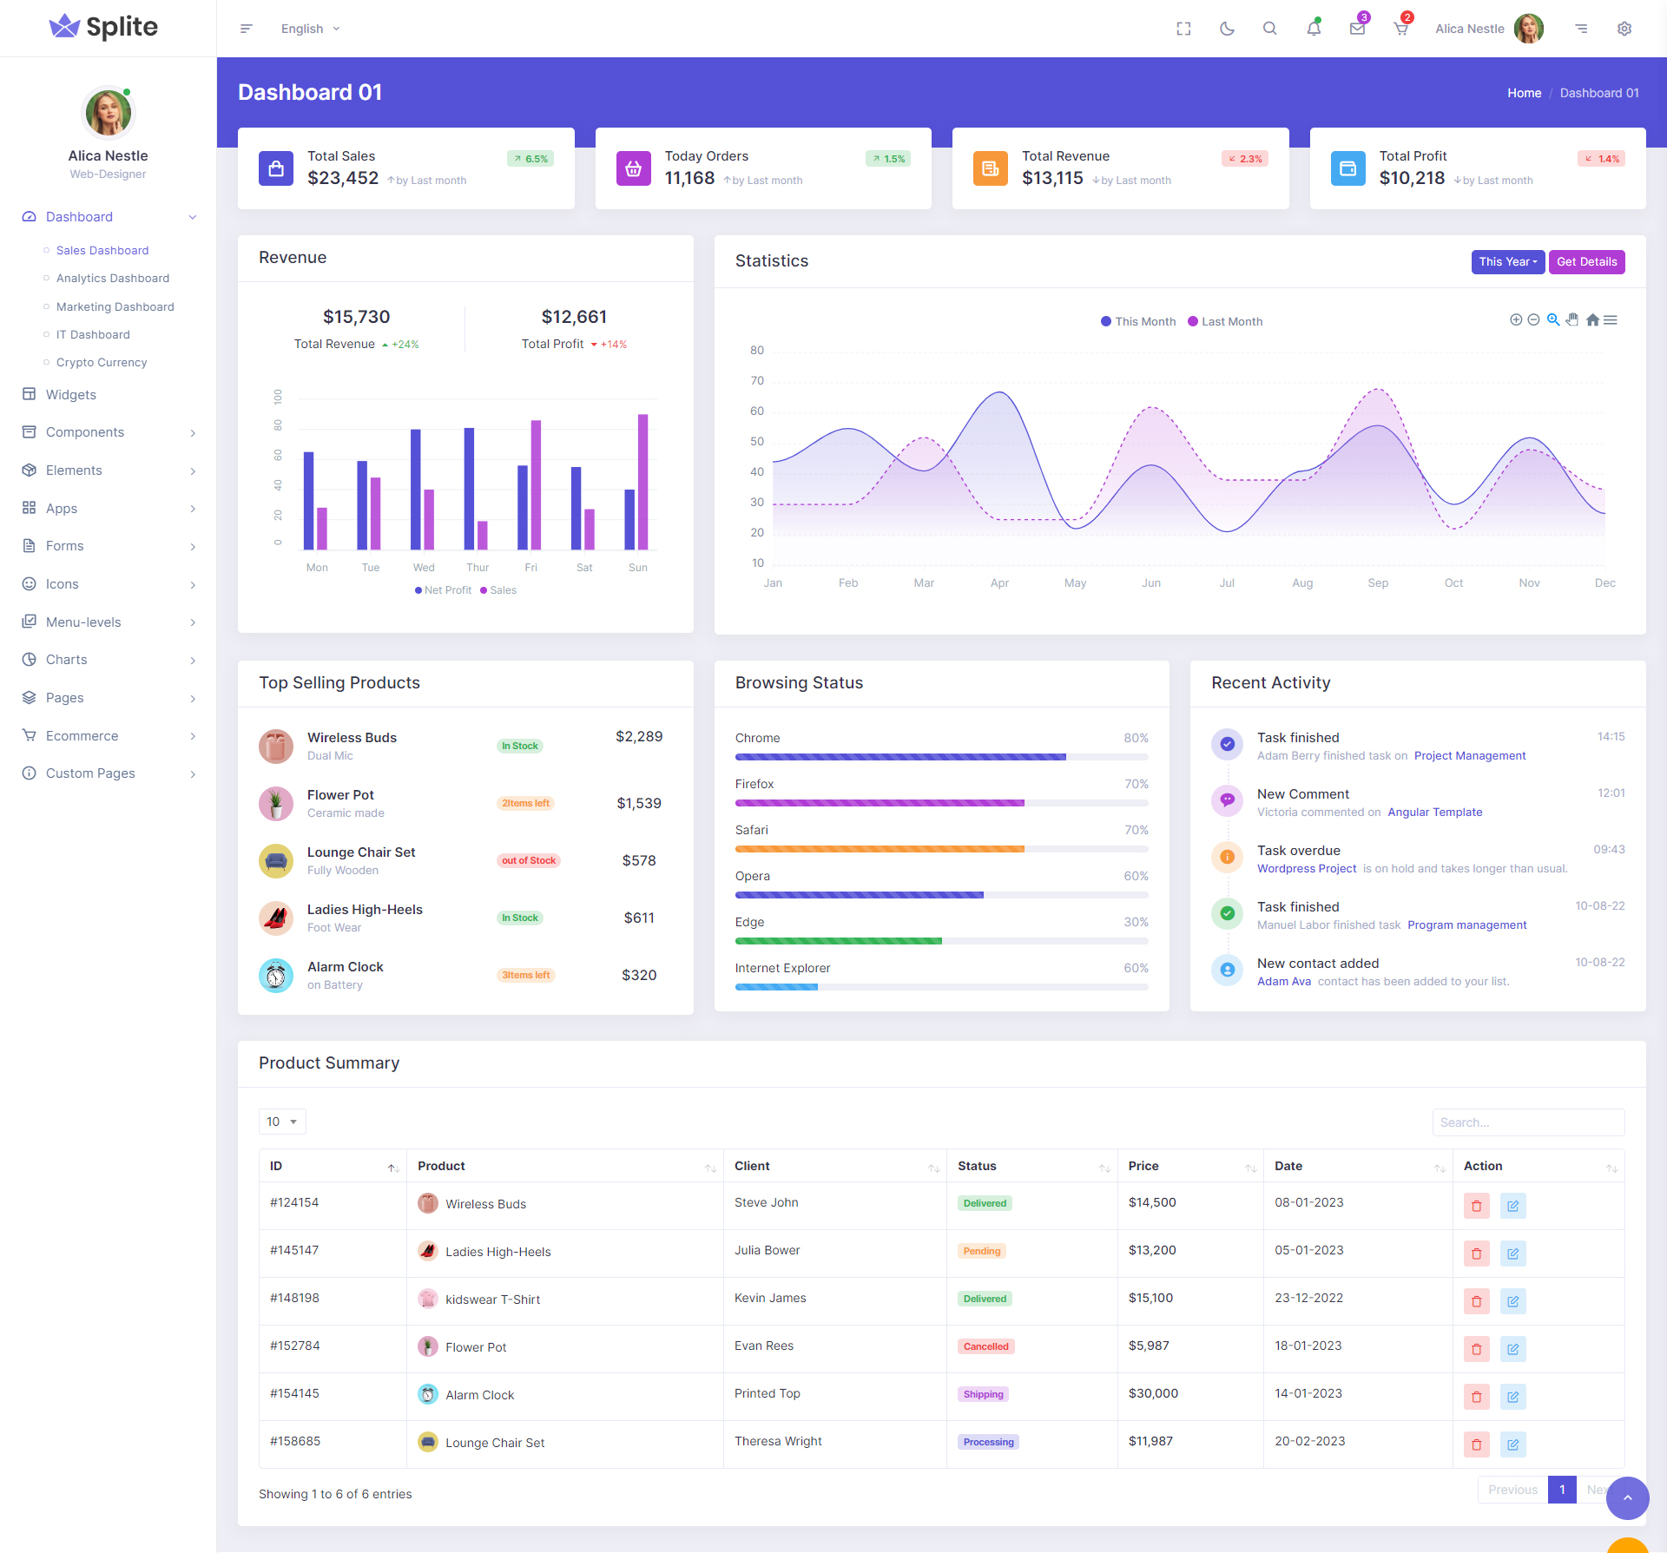
Task: Open the Project Management link
Action: pyautogui.click(x=1469, y=756)
